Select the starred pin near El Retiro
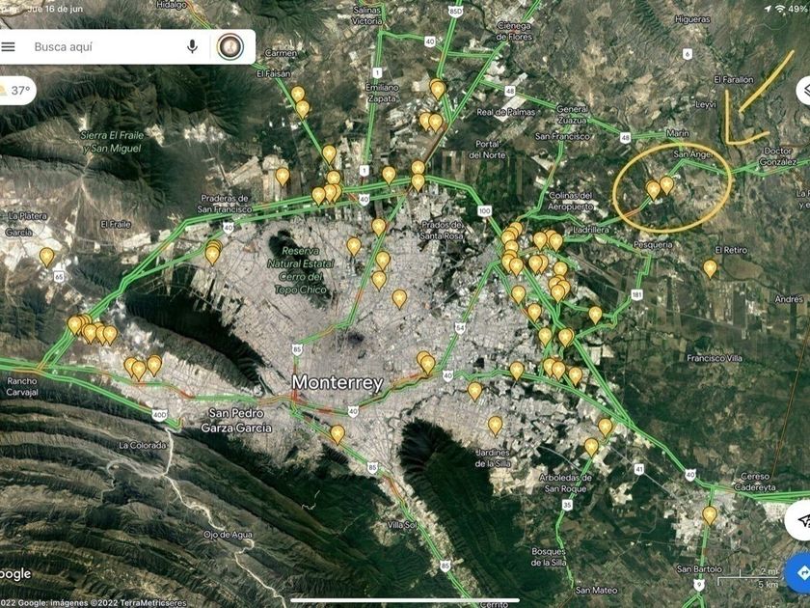Viewport: 810px width, 608px height. click(710, 268)
